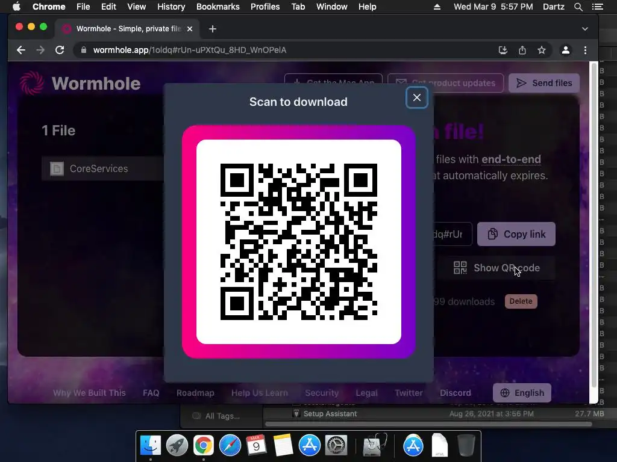Open the Roadmap footer link
The image size is (617, 462).
195,393
